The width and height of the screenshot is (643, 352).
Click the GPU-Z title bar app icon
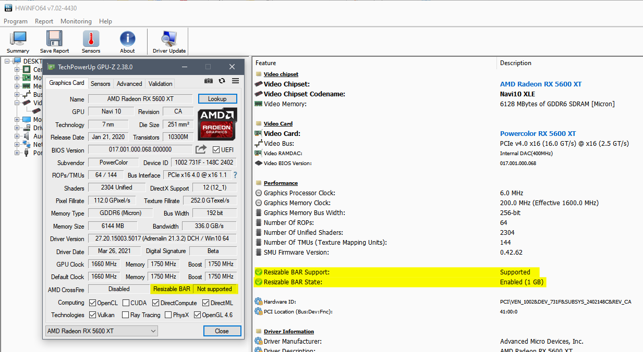tap(51, 67)
